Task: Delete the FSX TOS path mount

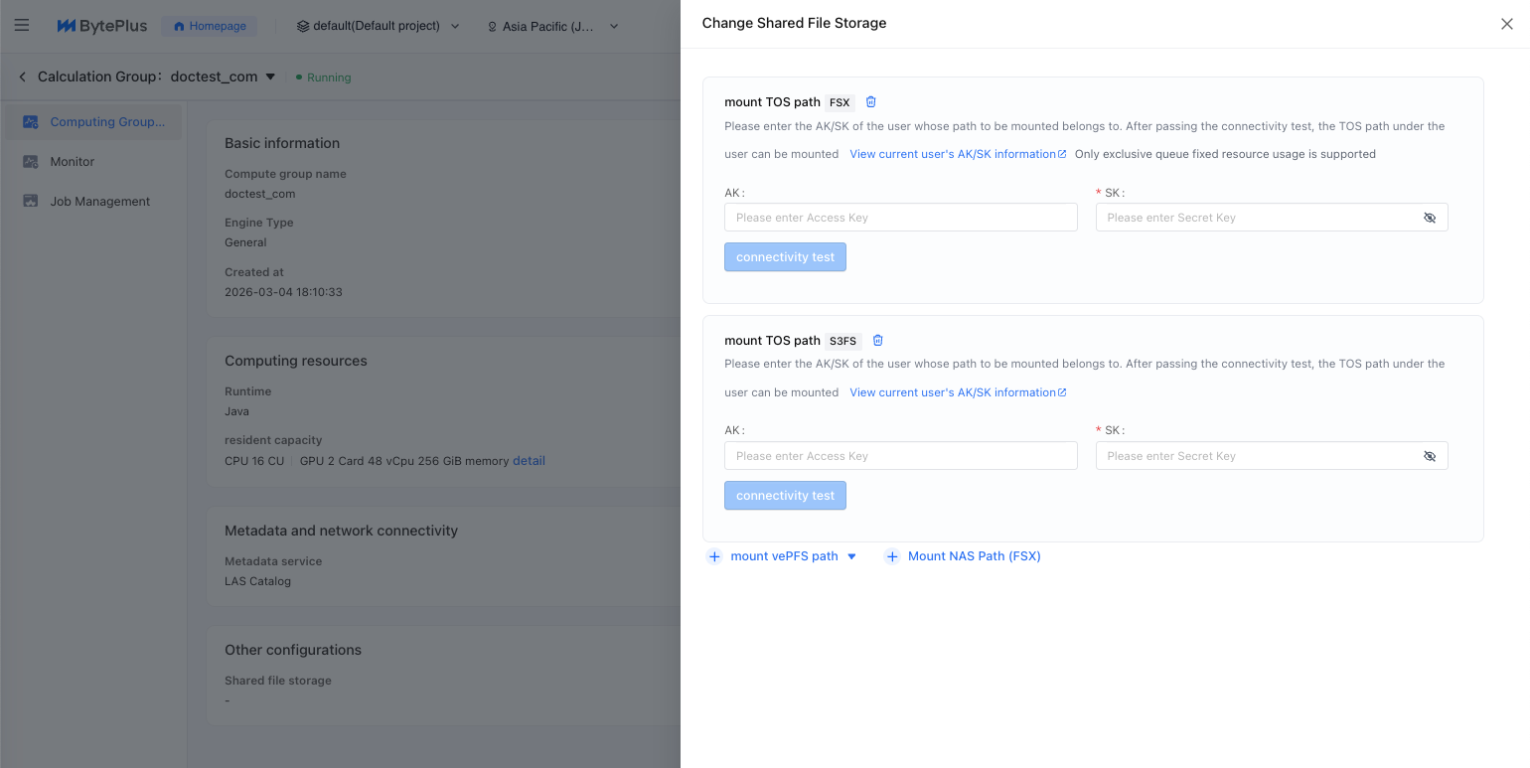Action: coord(871,102)
